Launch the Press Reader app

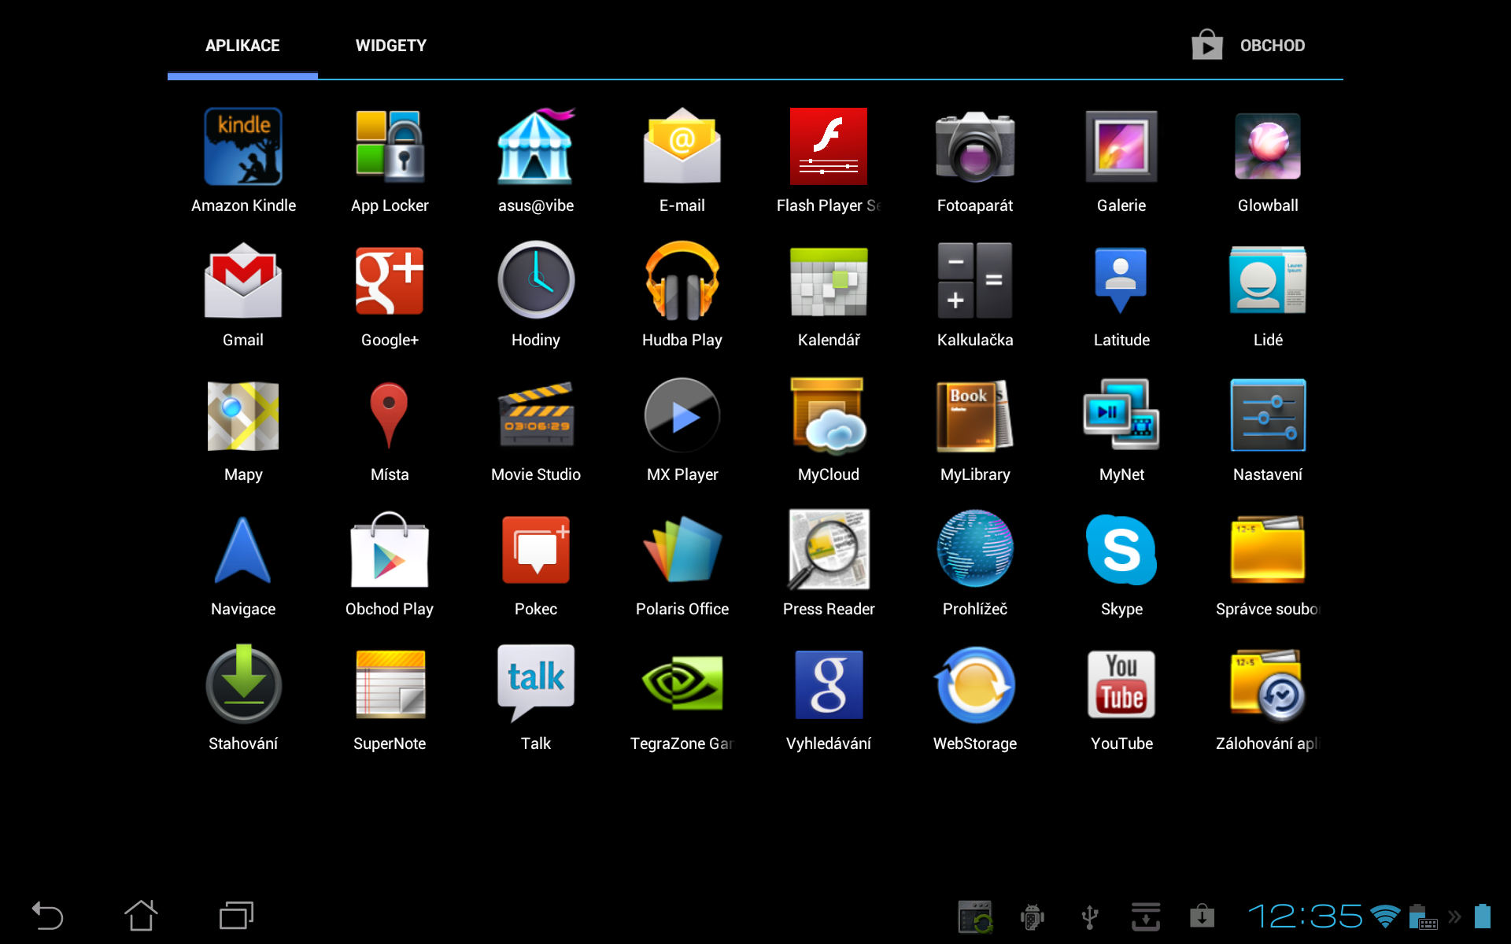(828, 550)
